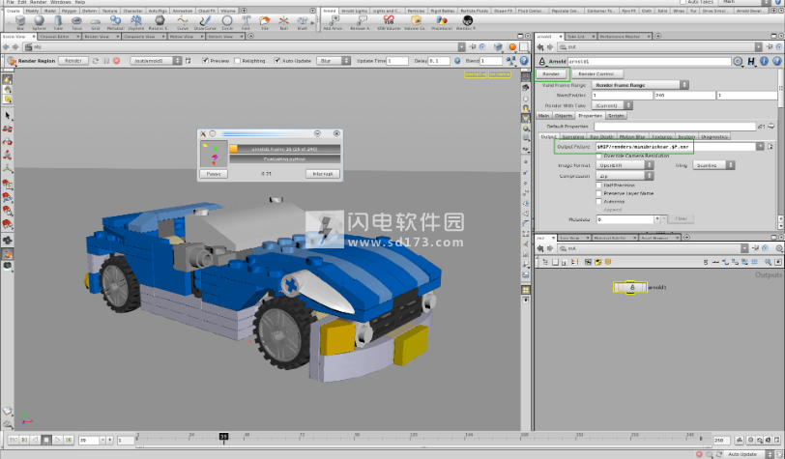Toggle the Auto-Update checkbox
This screenshot has width=785, height=459.
tap(276, 61)
